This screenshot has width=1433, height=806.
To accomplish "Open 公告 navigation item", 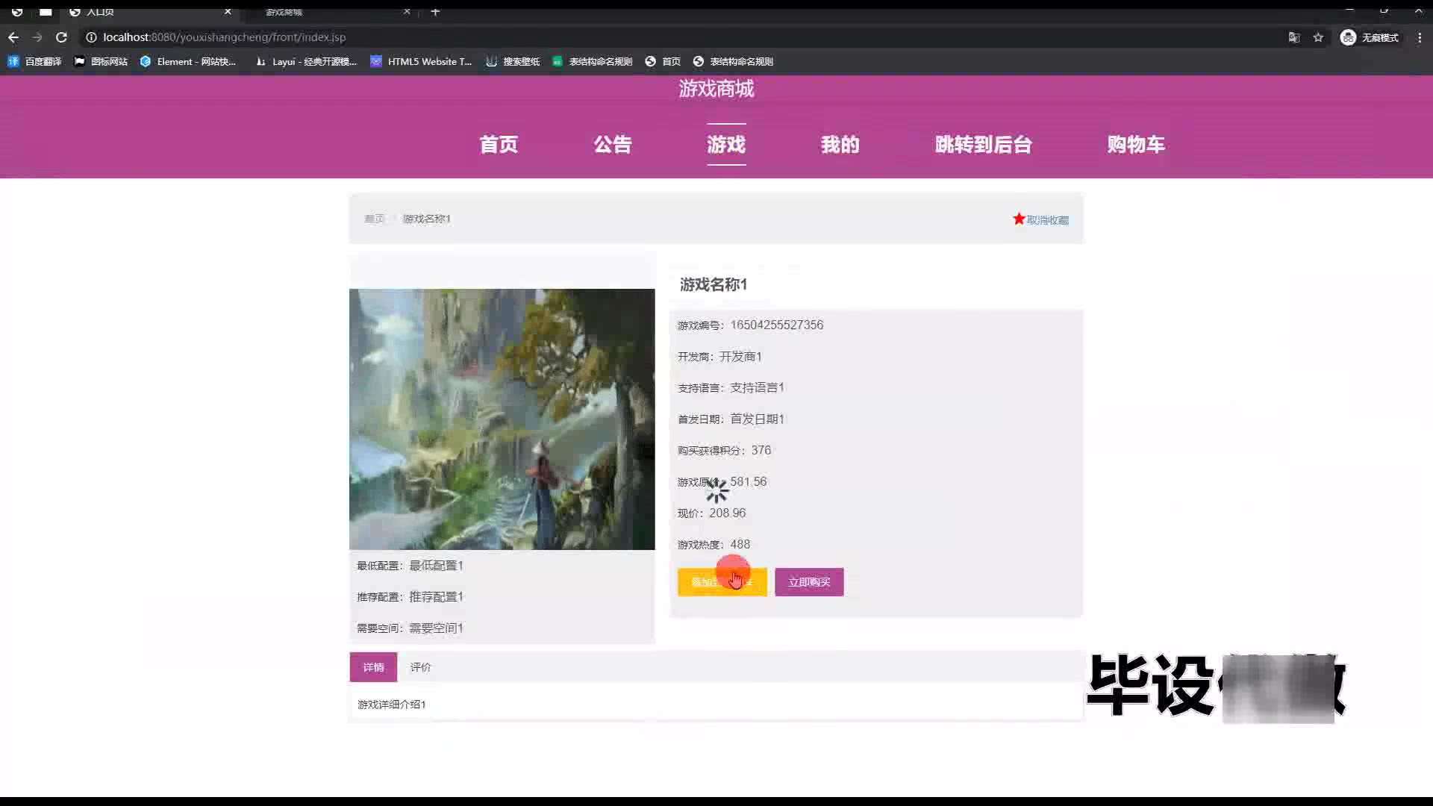I will (612, 144).
